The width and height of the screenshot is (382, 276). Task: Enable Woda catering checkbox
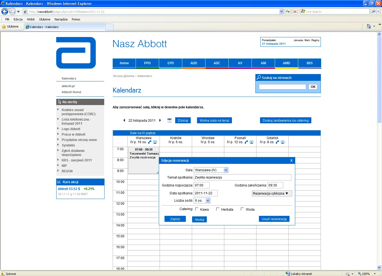click(242, 209)
